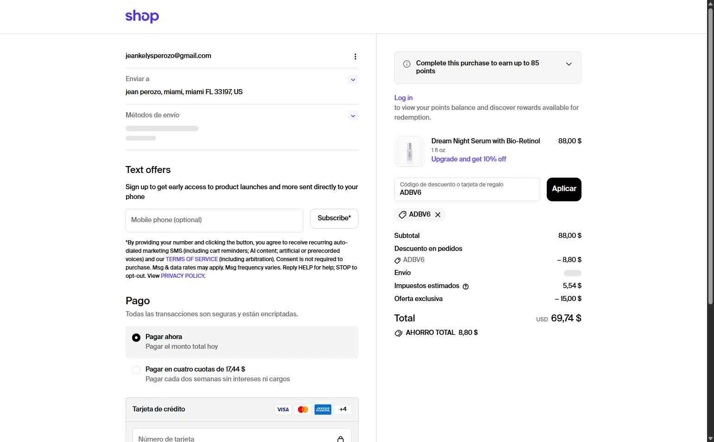
Task: Follow the Log in link
Action: click(403, 98)
